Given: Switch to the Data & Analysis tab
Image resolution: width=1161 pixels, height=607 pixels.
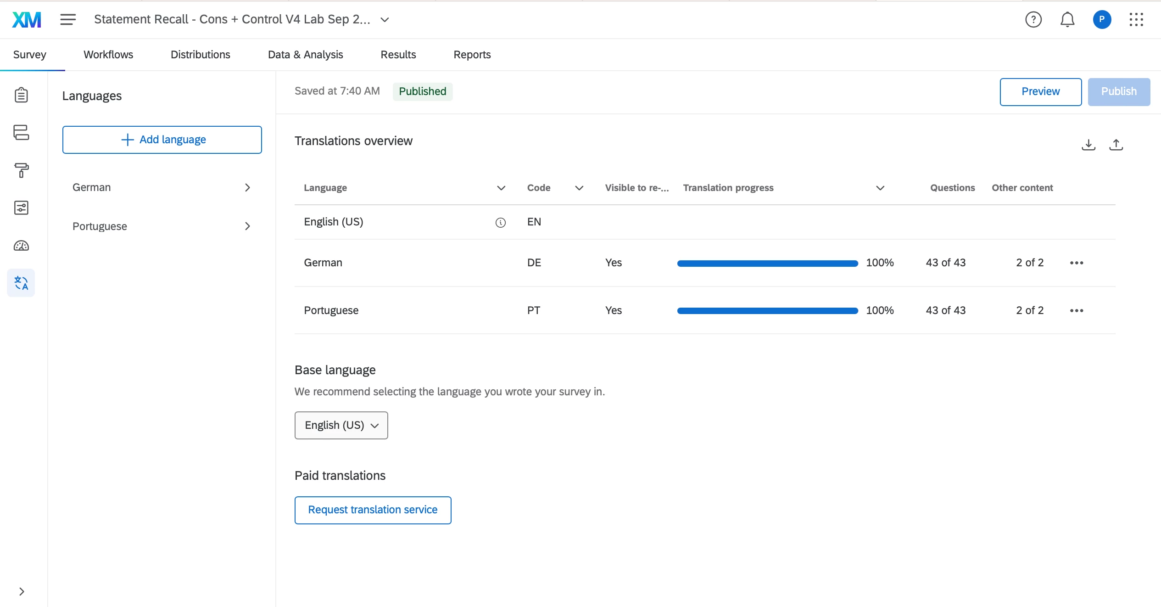Looking at the screenshot, I should click(305, 55).
